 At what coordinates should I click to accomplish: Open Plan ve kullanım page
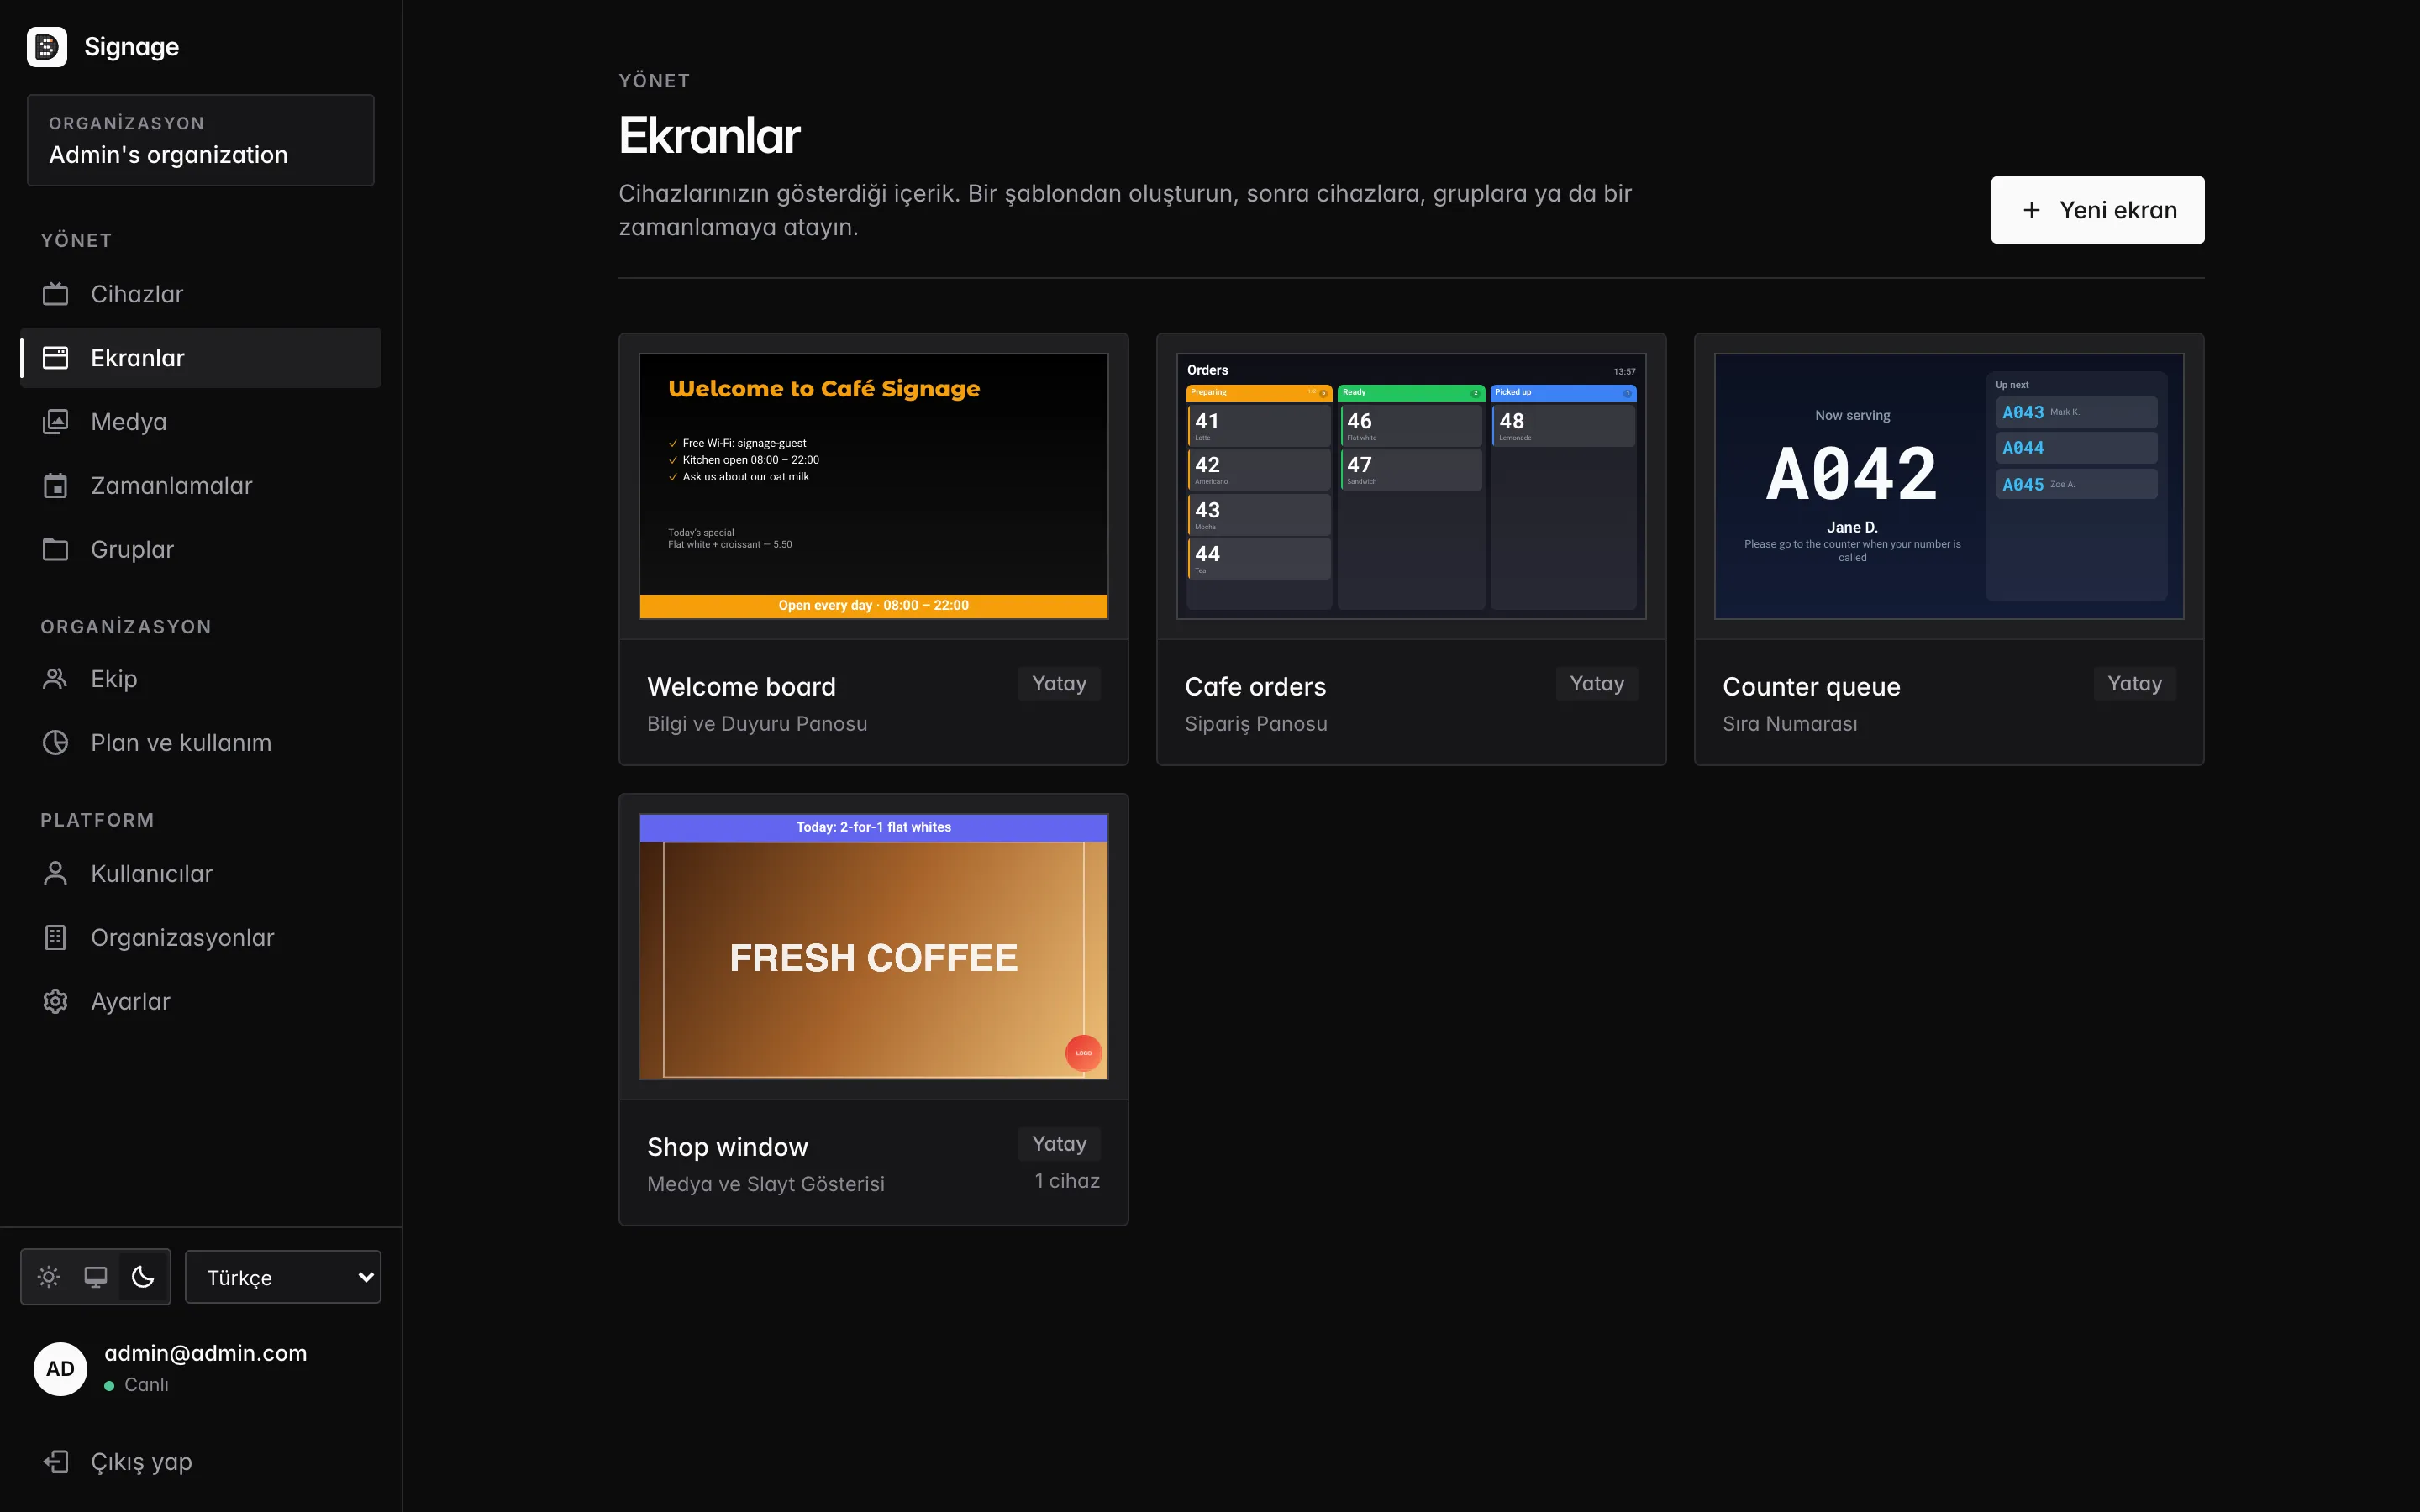pos(201,743)
